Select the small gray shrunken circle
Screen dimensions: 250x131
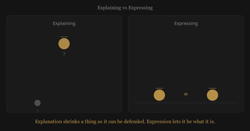[37, 103]
